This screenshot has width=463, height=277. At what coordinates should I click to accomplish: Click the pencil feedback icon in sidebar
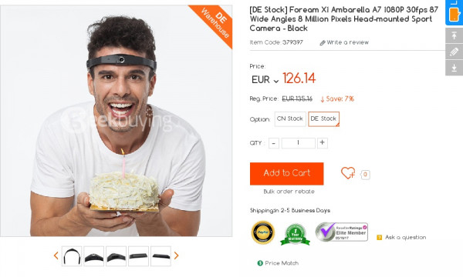click(x=455, y=52)
